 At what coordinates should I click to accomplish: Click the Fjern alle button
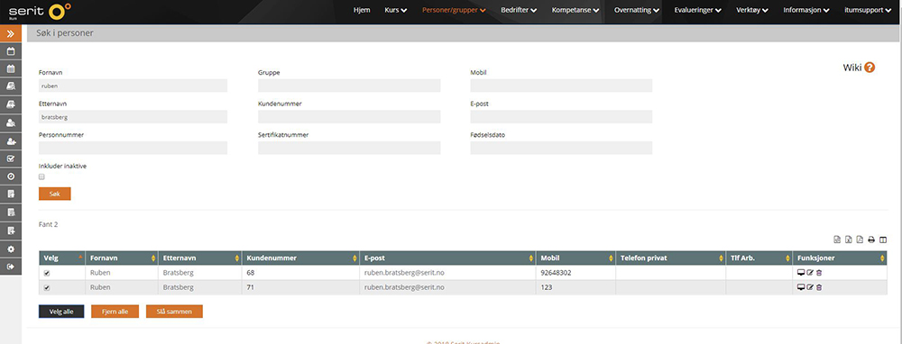point(115,312)
